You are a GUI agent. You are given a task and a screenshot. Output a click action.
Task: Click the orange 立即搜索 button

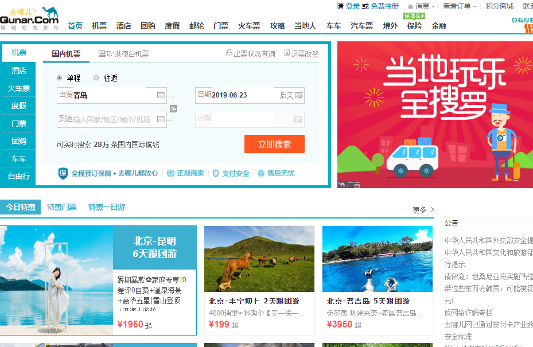pyautogui.click(x=274, y=144)
